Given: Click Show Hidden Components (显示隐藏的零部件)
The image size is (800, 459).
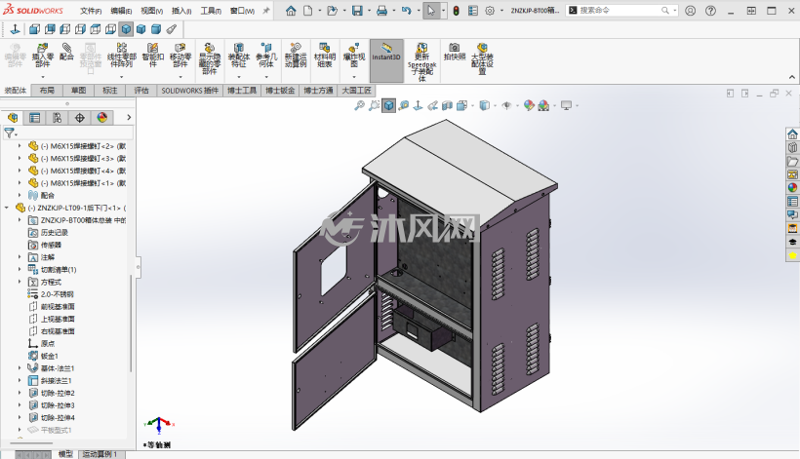Looking at the screenshot, I should [x=209, y=58].
